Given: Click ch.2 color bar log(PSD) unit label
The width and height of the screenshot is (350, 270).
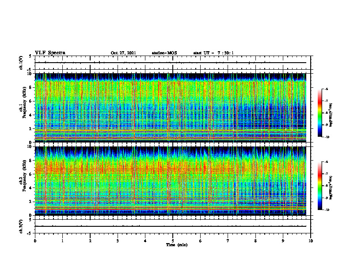Looking at the screenshot, I should pos(331,187).
